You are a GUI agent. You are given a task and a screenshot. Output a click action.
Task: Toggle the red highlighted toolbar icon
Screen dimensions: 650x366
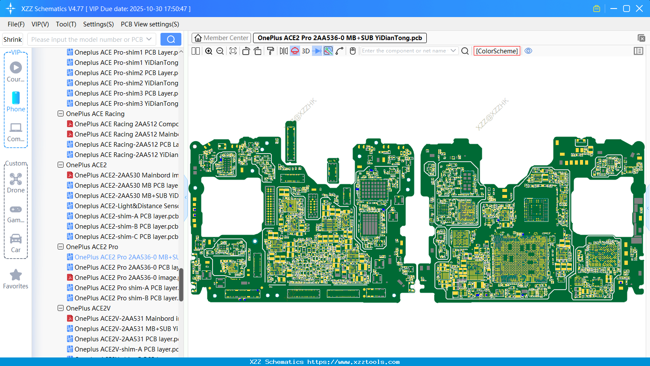[295, 51]
